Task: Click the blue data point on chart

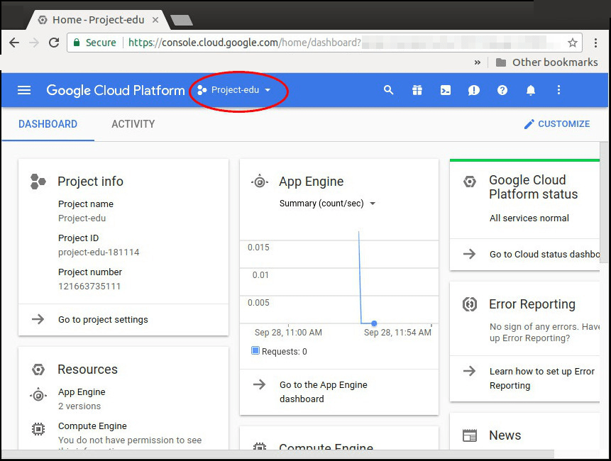Action: (x=374, y=323)
